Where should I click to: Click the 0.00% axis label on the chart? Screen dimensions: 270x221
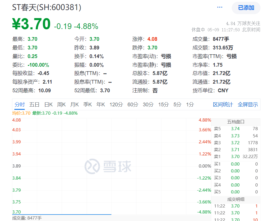point(205,166)
